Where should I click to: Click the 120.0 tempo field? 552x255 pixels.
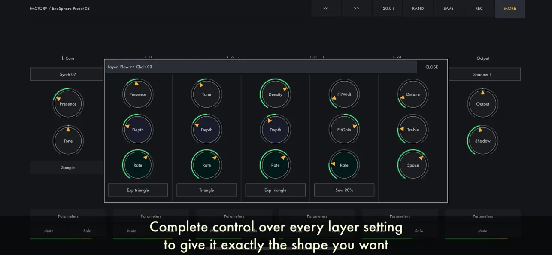387,8
